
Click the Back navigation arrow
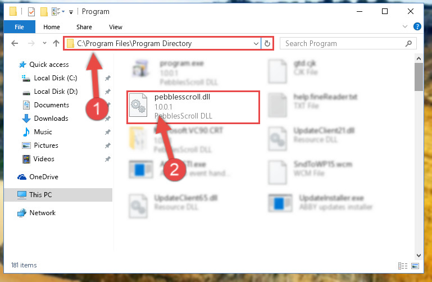tap(15, 43)
